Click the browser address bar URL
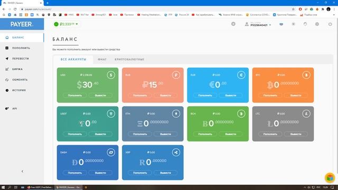Viewport: 338px width, 190px height. coord(38,9)
